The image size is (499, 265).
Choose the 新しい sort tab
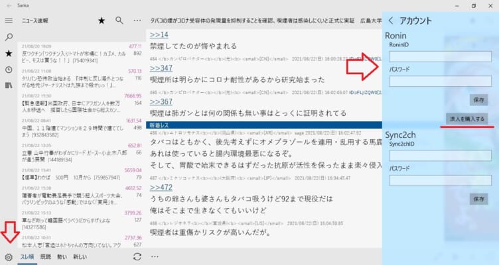coord(80,257)
